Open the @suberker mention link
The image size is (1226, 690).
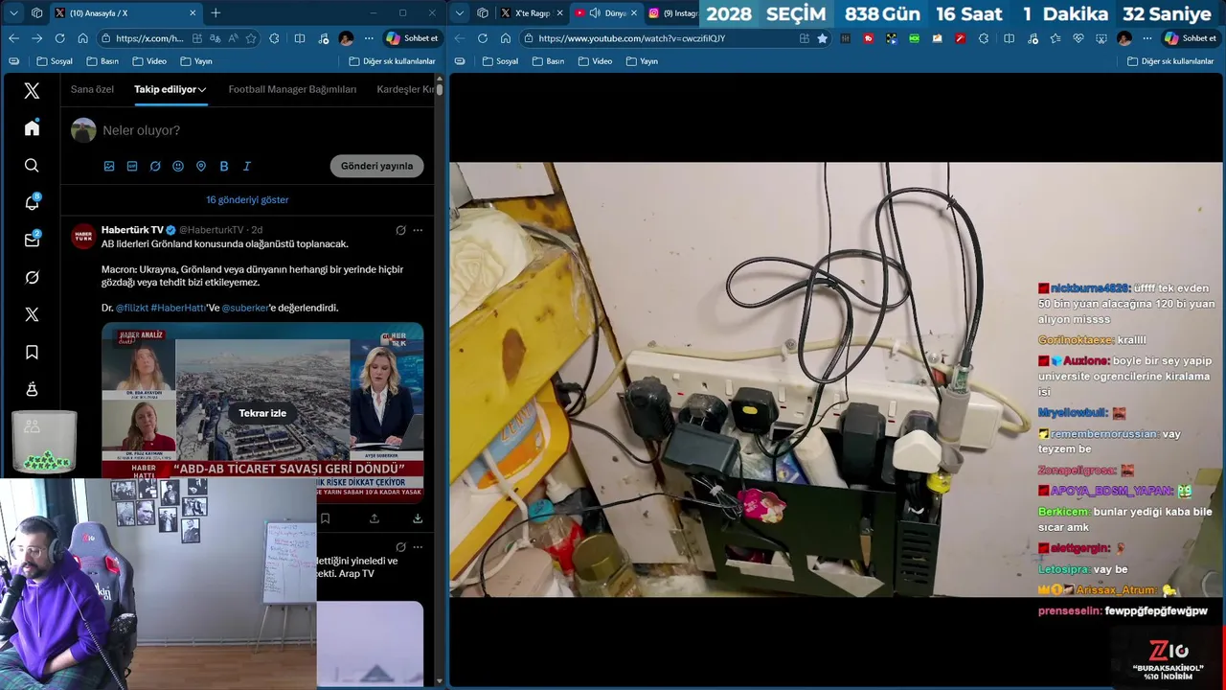pos(246,309)
